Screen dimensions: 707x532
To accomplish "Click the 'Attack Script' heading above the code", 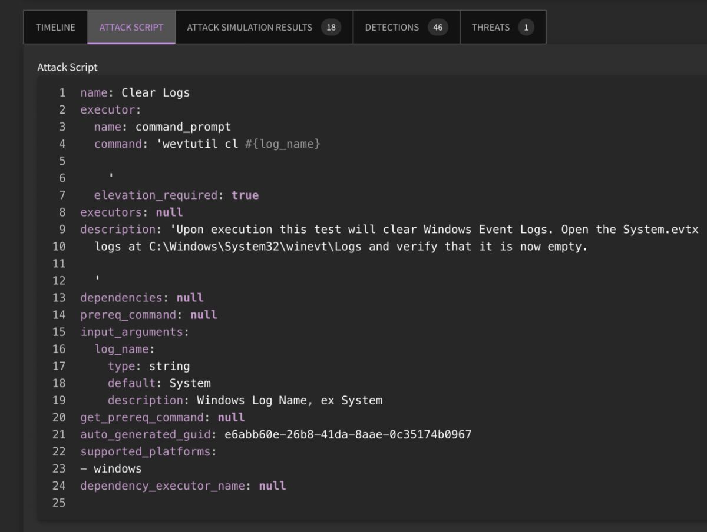I will (x=68, y=67).
